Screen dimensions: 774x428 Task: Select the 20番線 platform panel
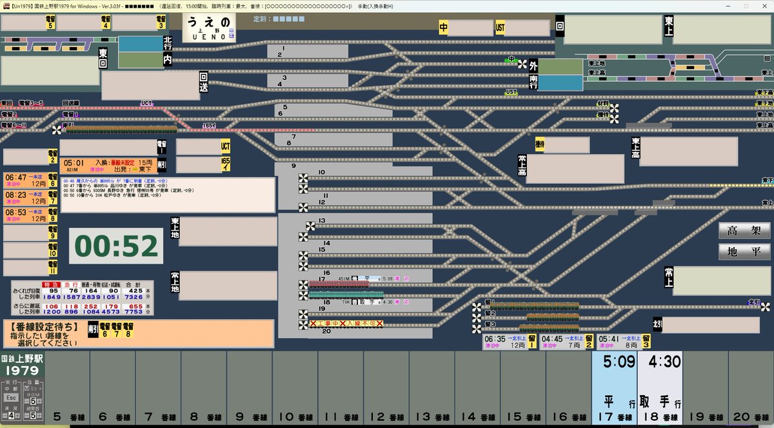751,389
